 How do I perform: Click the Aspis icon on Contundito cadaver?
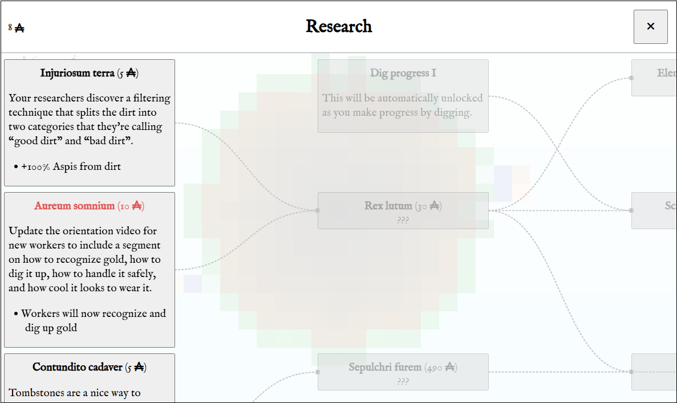coord(139,367)
